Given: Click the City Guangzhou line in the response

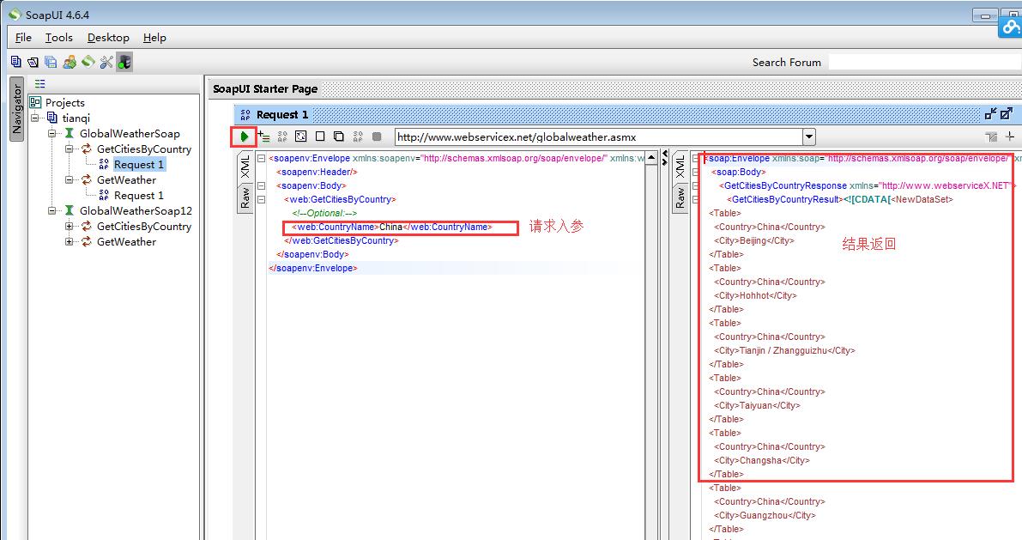Looking at the screenshot, I should (x=765, y=515).
